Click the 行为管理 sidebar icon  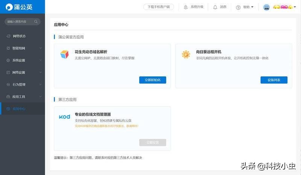click(8, 85)
